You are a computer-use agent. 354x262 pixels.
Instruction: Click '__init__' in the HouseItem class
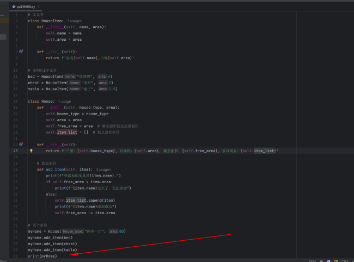point(55,27)
